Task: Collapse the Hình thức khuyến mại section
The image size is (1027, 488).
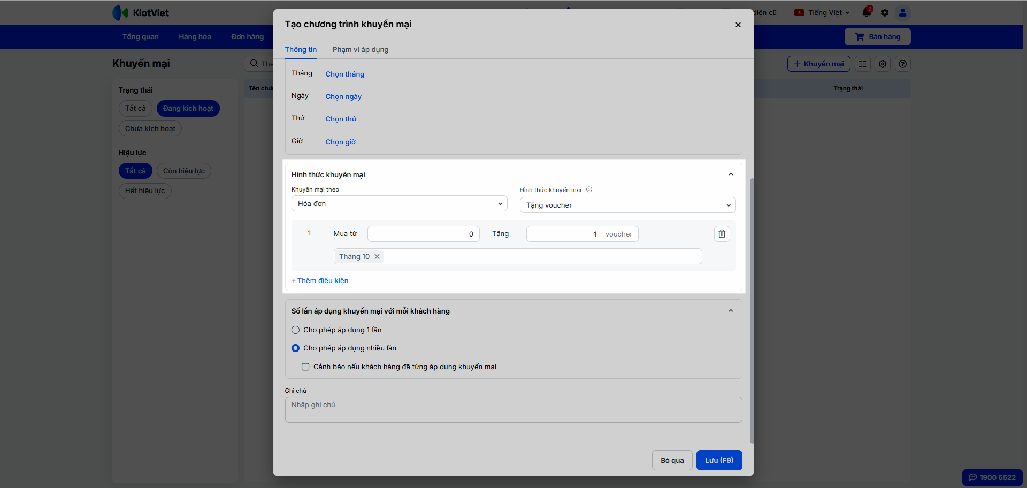Action: tap(731, 174)
